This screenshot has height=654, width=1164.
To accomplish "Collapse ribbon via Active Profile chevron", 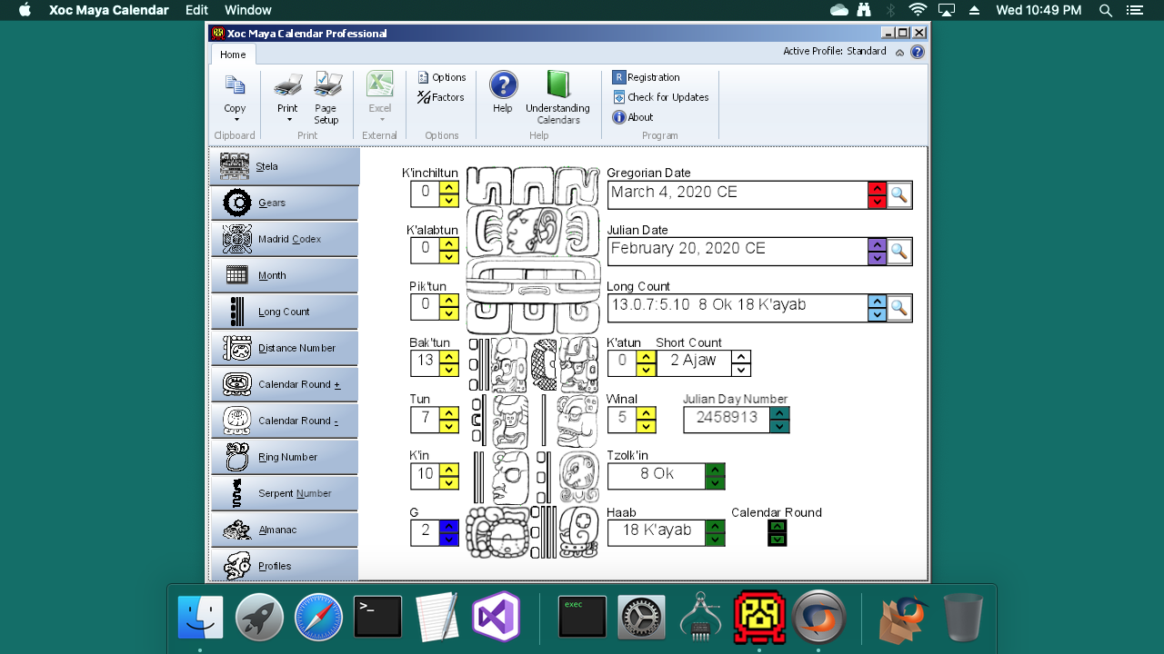I will (899, 52).
